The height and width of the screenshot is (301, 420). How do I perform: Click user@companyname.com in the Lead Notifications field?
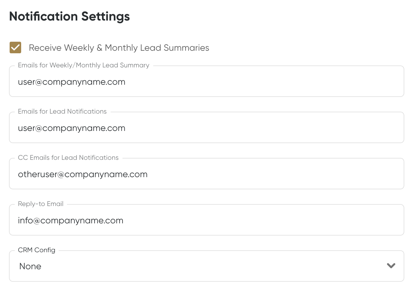pyautogui.click(x=71, y=128)
